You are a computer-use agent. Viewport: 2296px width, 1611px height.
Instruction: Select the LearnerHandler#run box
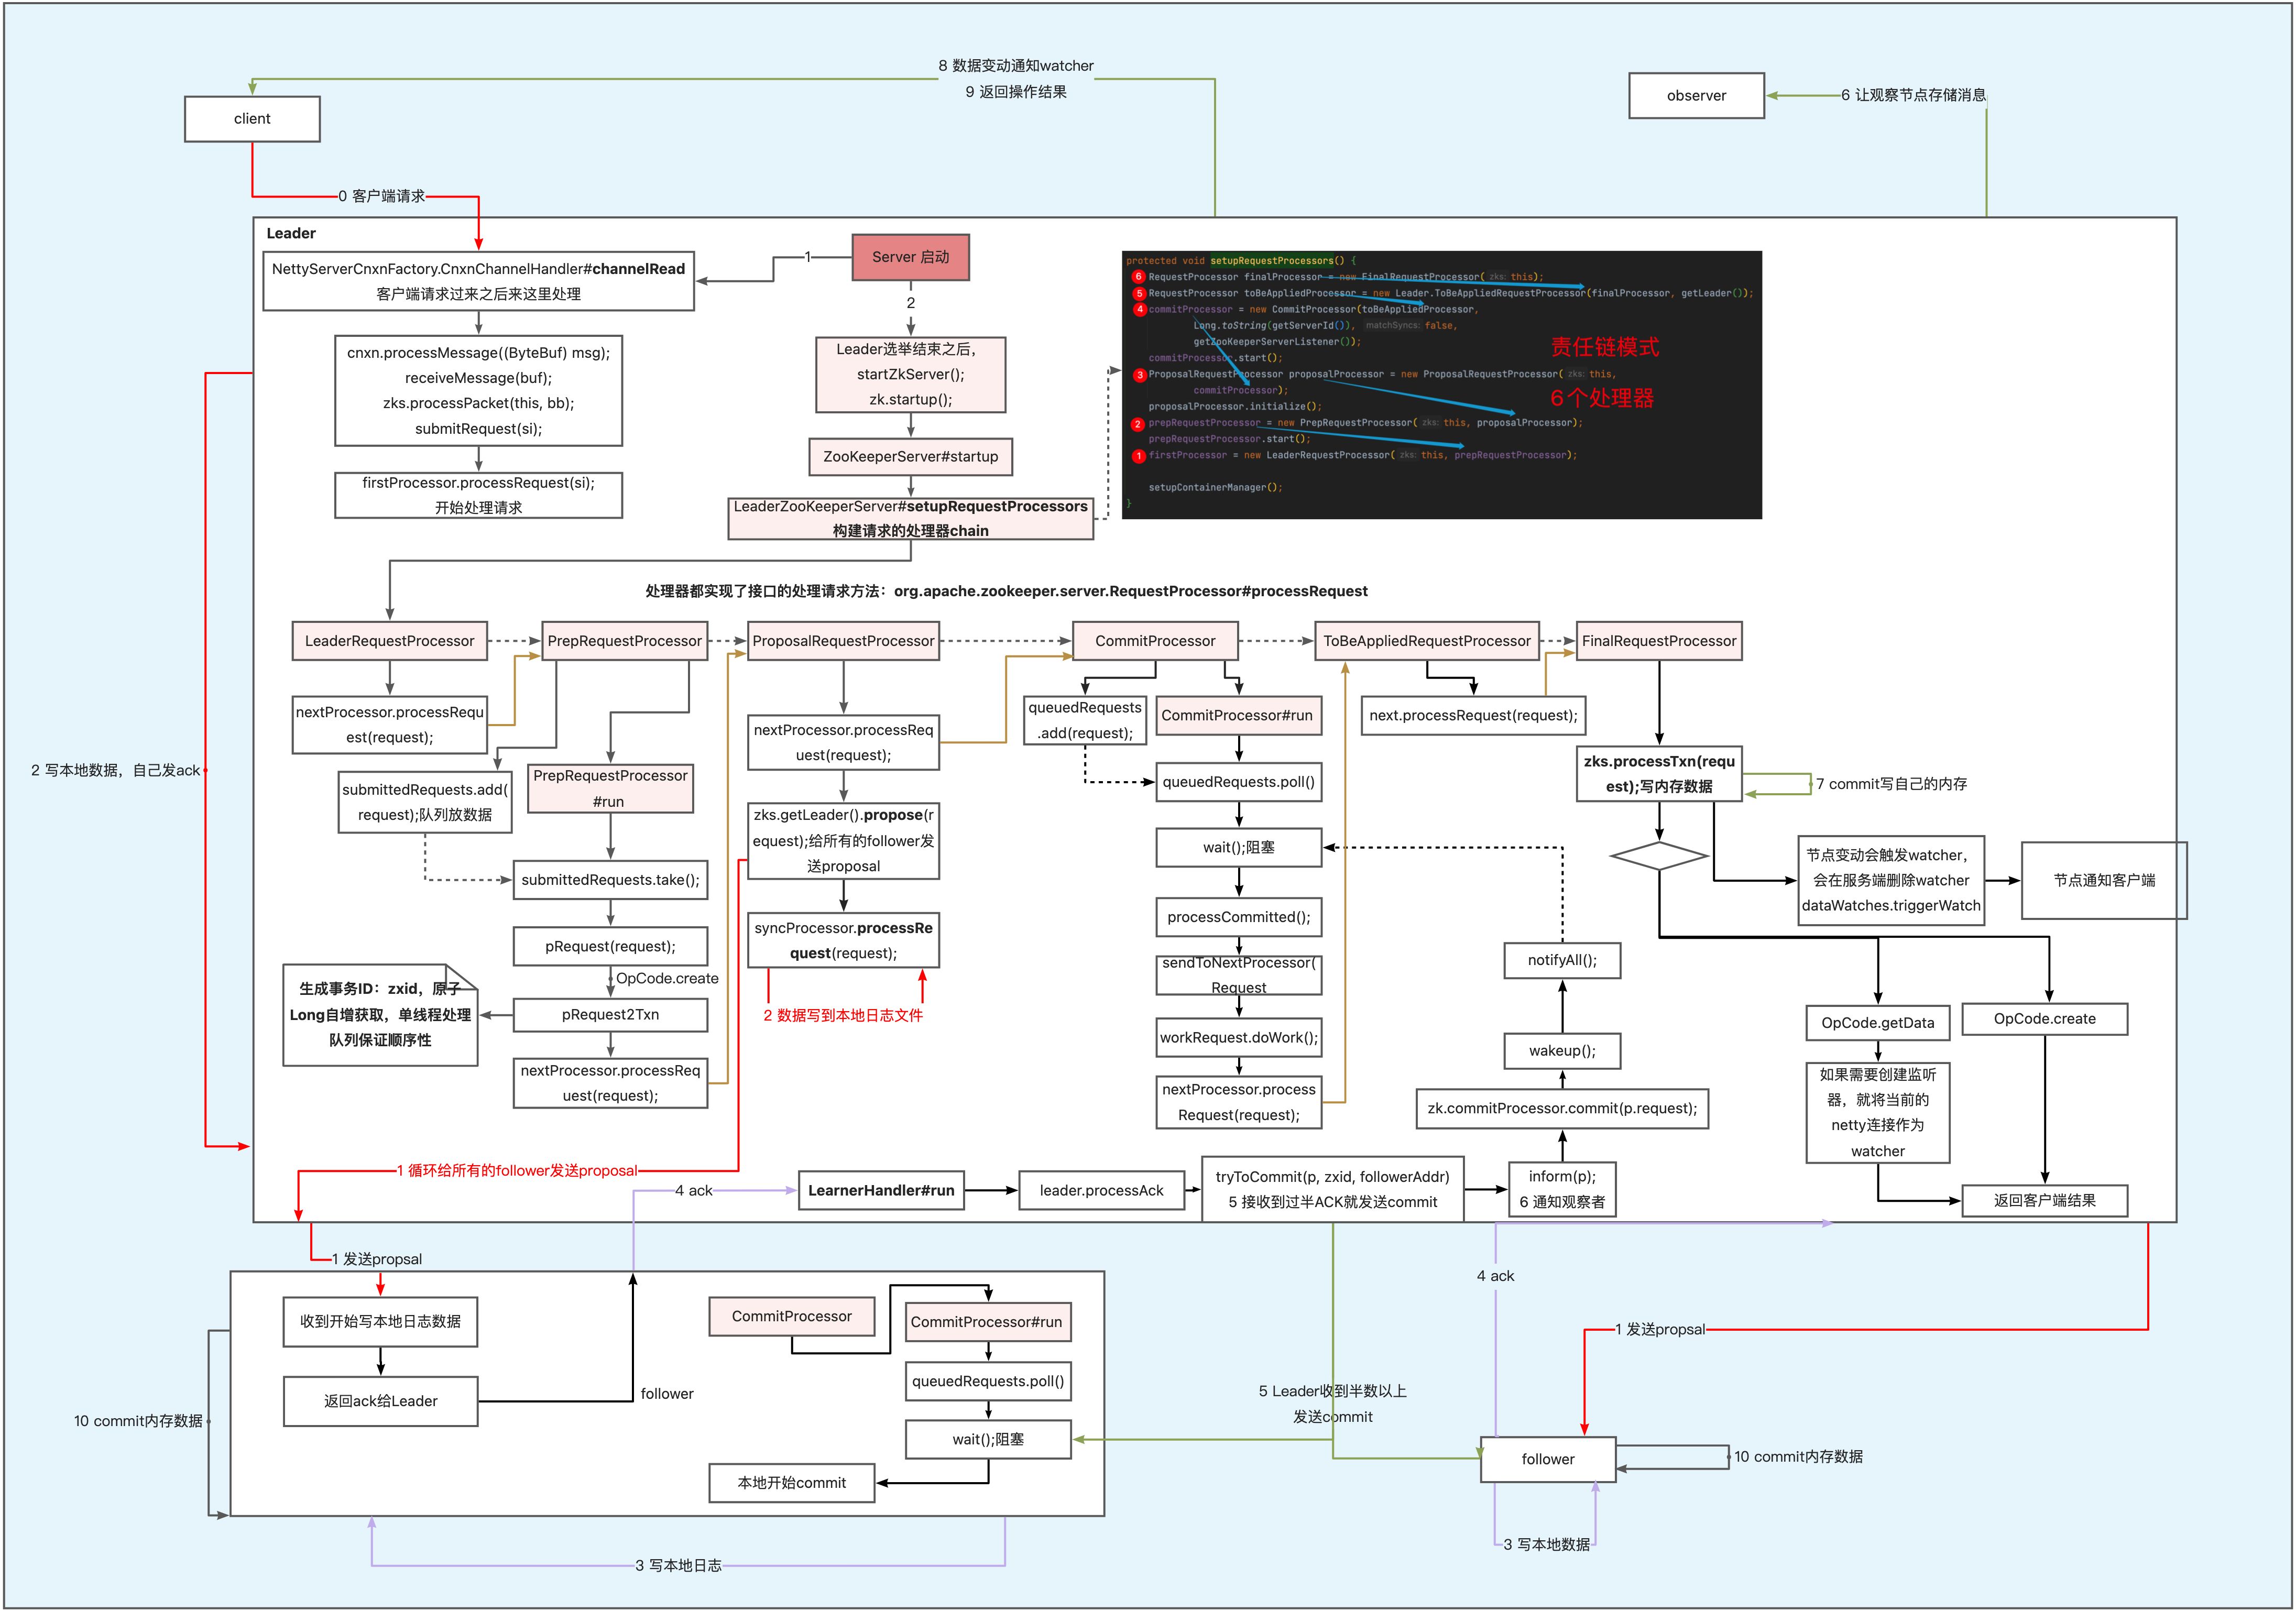pyautogui.click(x=881, y=1190)
